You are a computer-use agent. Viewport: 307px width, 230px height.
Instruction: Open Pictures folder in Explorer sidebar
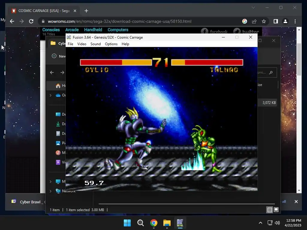point(61,143)
